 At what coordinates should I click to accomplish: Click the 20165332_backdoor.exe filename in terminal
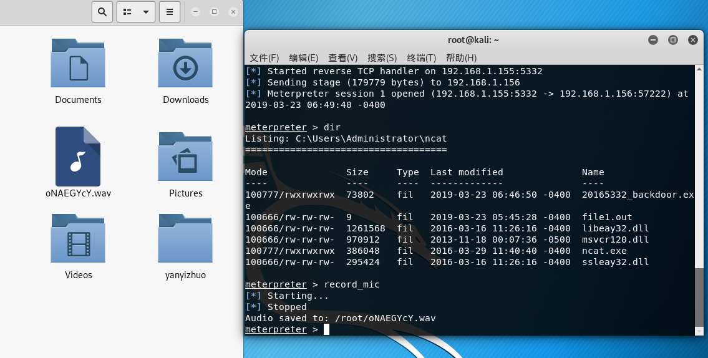pos(638,195)
